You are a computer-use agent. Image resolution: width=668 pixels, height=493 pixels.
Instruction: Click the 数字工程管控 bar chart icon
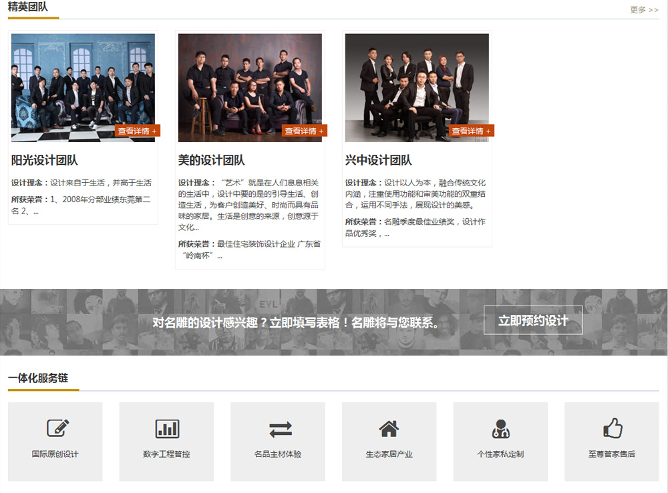[167, 428]
